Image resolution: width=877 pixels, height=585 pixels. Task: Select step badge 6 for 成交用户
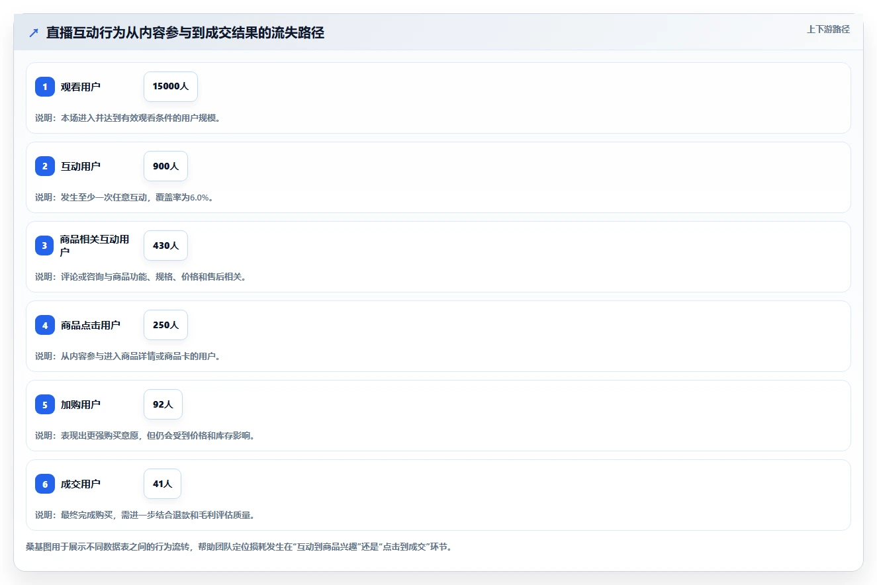tap(45, 484)
